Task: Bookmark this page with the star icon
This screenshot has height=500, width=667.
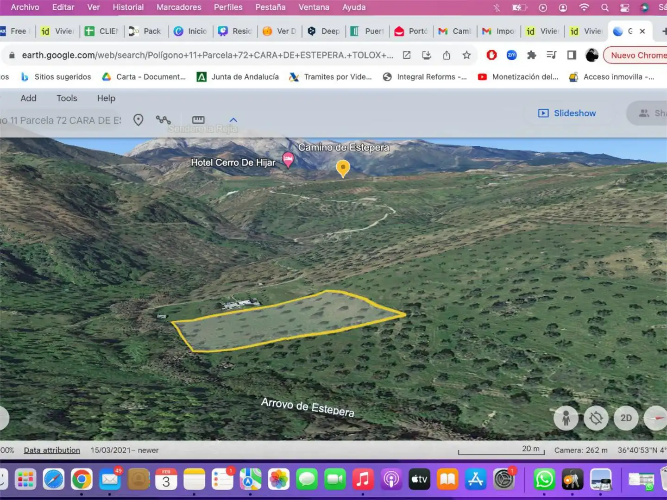Action: click(x=466, y=55)
